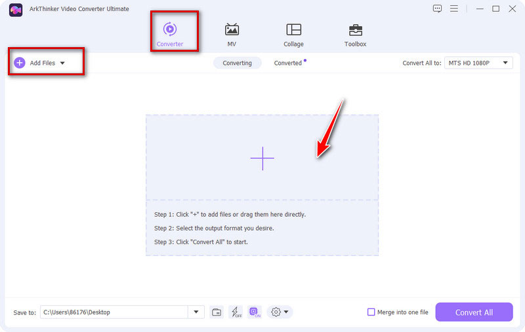Image resolution: width=525 pixels, height=332 pixels.
Task: Open the Convert All to format dropdown
Action: click(x=478, y=63)
